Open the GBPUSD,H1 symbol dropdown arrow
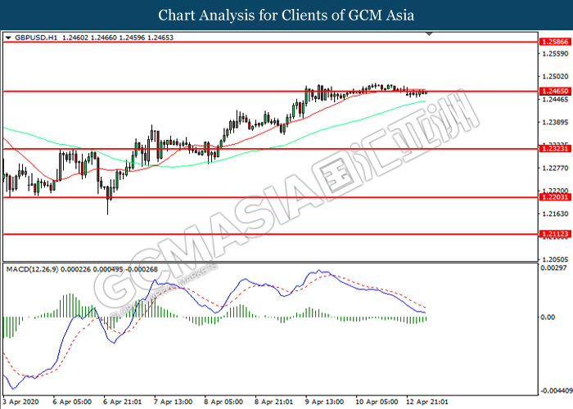573x409 pixels. point(9,38)
